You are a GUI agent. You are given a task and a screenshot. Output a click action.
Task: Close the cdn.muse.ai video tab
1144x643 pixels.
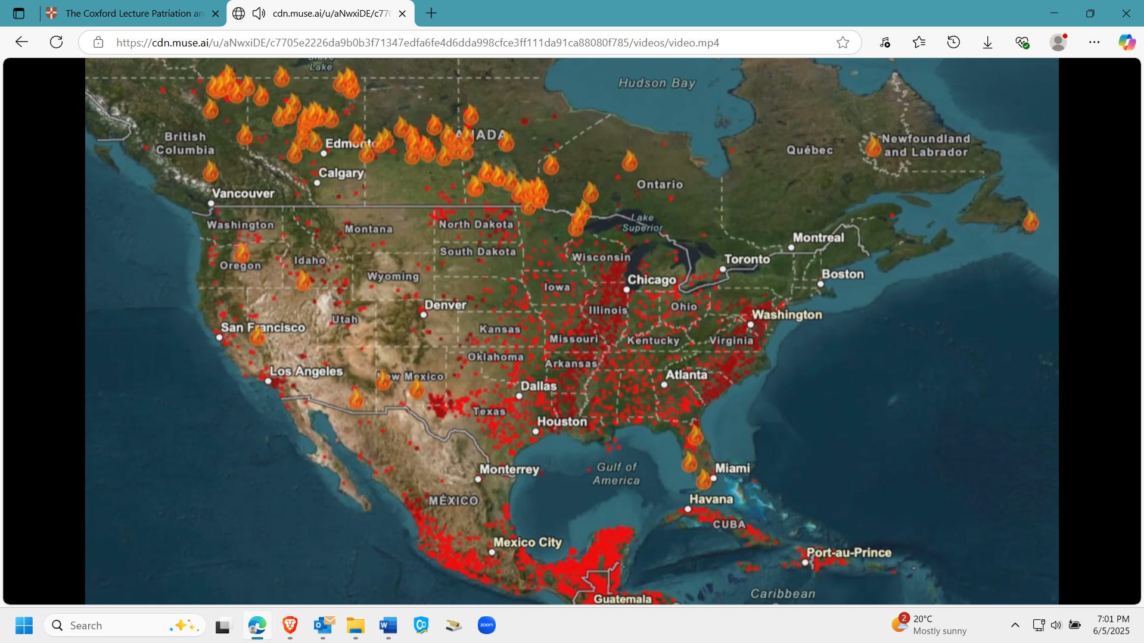(402, 13)
